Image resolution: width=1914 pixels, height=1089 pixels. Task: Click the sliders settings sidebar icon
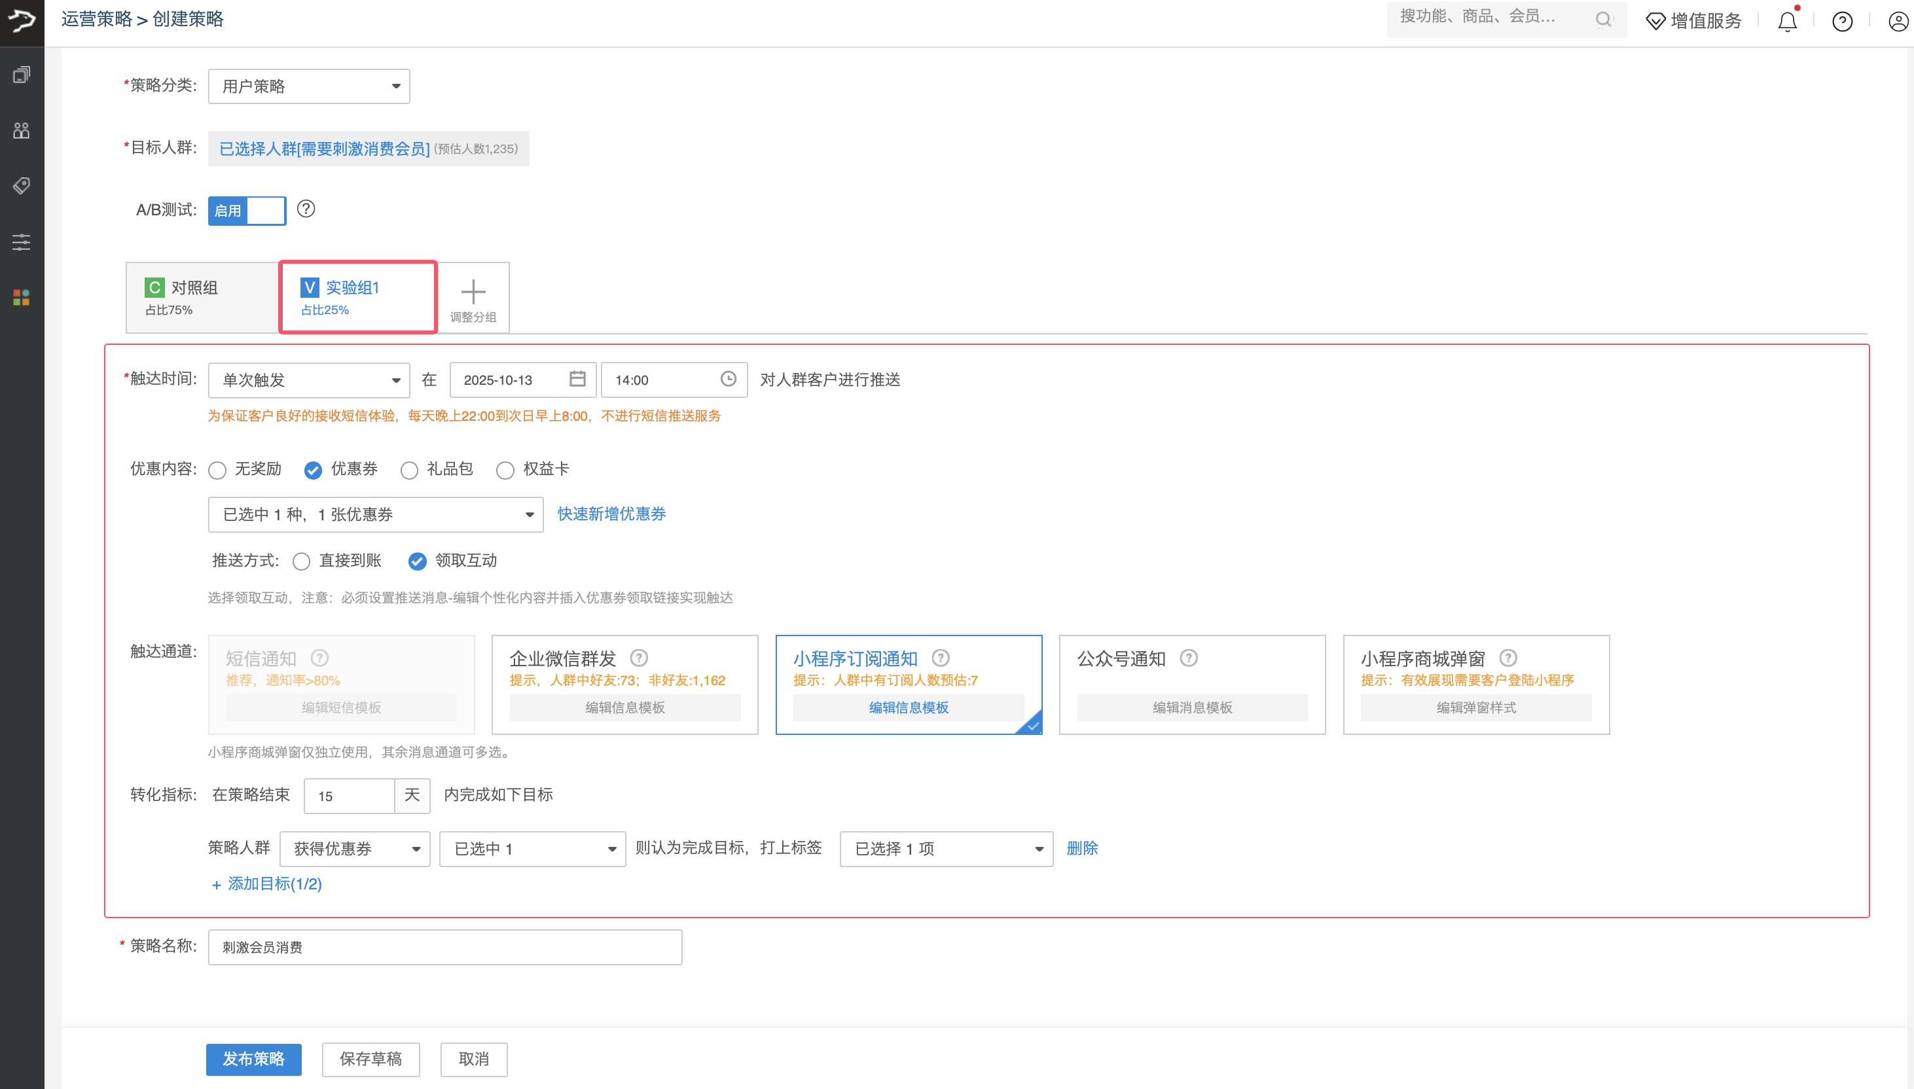pos(22,241)
